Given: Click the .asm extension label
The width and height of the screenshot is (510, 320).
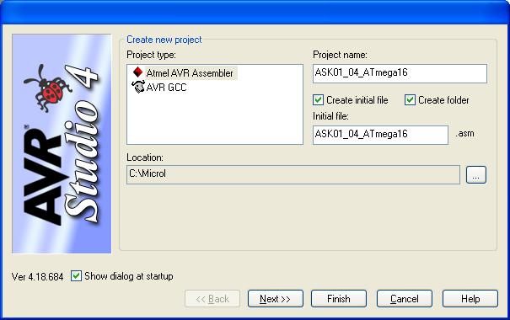Looking at the screenshot, I should (464, 133).
